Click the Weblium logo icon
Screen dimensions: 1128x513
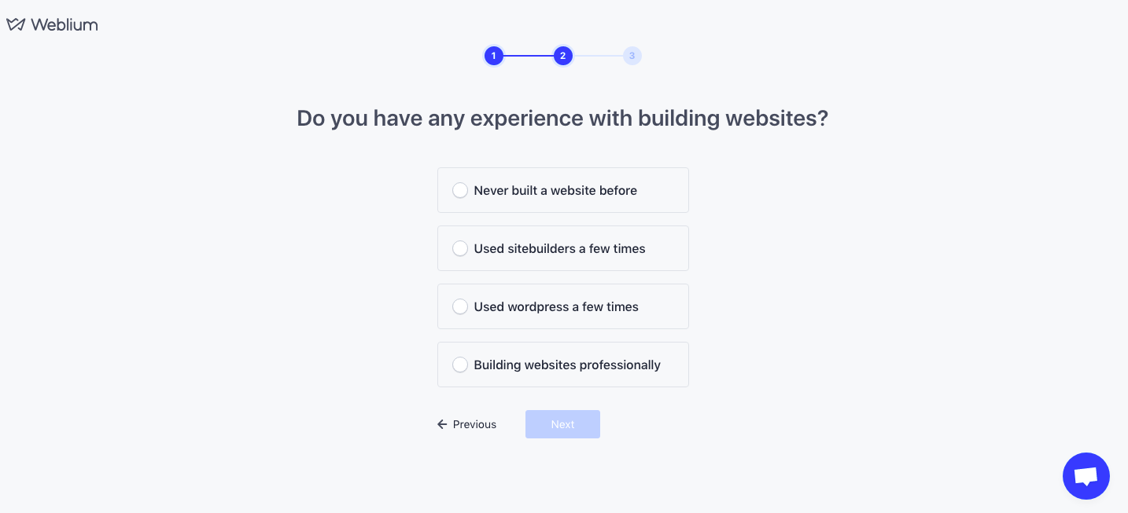pyautogui.click(x=16, y=24)
